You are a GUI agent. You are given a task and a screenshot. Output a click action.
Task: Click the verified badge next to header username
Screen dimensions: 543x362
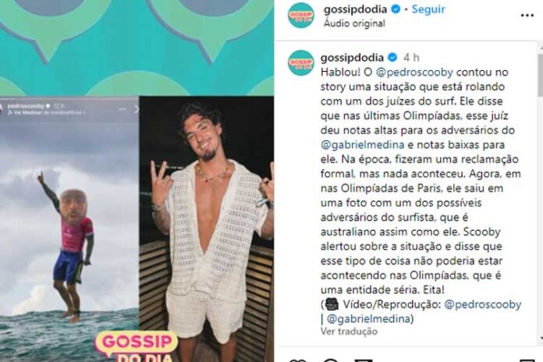coord(396,9)
